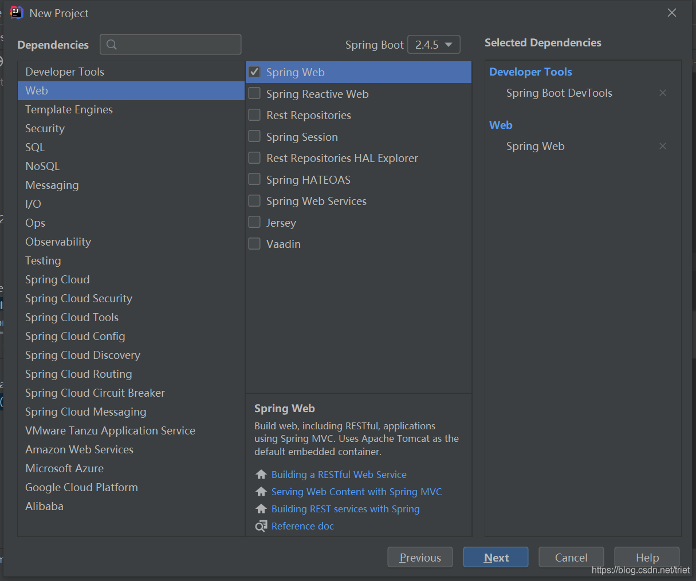The height and width of the screenshot is (581, 696).
Task: Click the Developer Tools selected group heading
Action: point(530,72)
